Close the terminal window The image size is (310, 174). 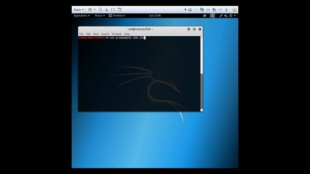(x=200, y=29)
